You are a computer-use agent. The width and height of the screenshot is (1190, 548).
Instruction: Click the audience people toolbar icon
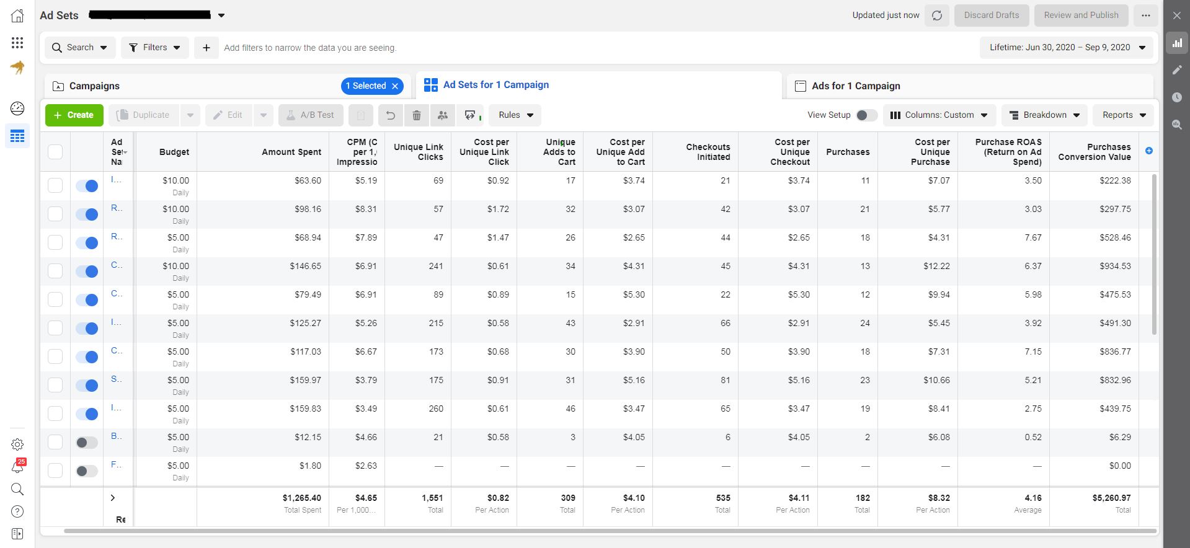(443, 115)
